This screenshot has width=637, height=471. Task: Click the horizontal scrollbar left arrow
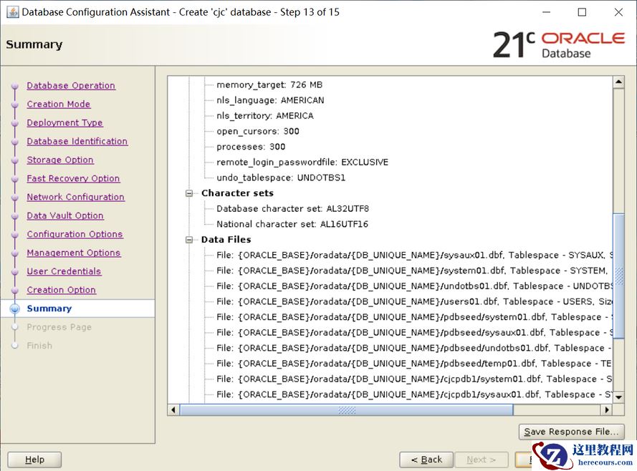point(173,410)
